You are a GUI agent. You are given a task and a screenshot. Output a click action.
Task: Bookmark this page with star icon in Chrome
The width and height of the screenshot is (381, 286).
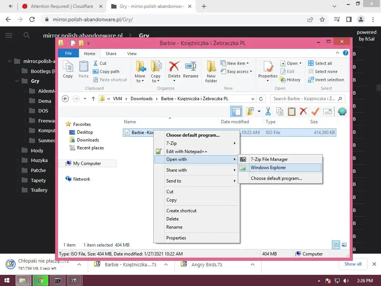pyautogui.click(x=322, y=19)
